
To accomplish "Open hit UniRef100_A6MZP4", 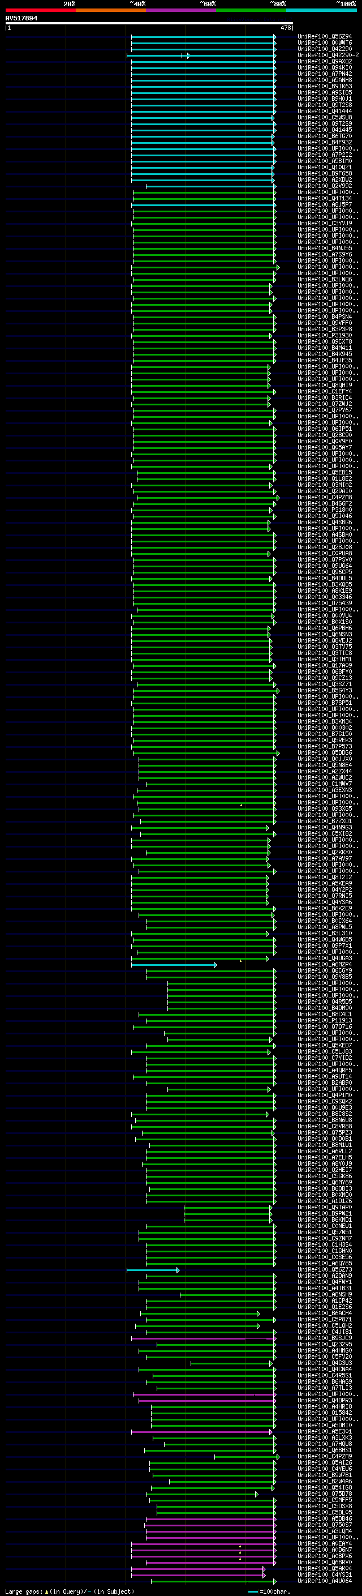I will tap(325, 964).
